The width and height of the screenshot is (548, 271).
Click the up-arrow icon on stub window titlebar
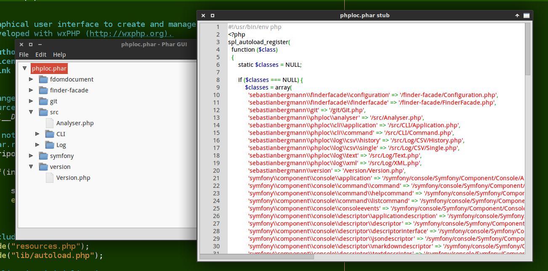point(517,15)
